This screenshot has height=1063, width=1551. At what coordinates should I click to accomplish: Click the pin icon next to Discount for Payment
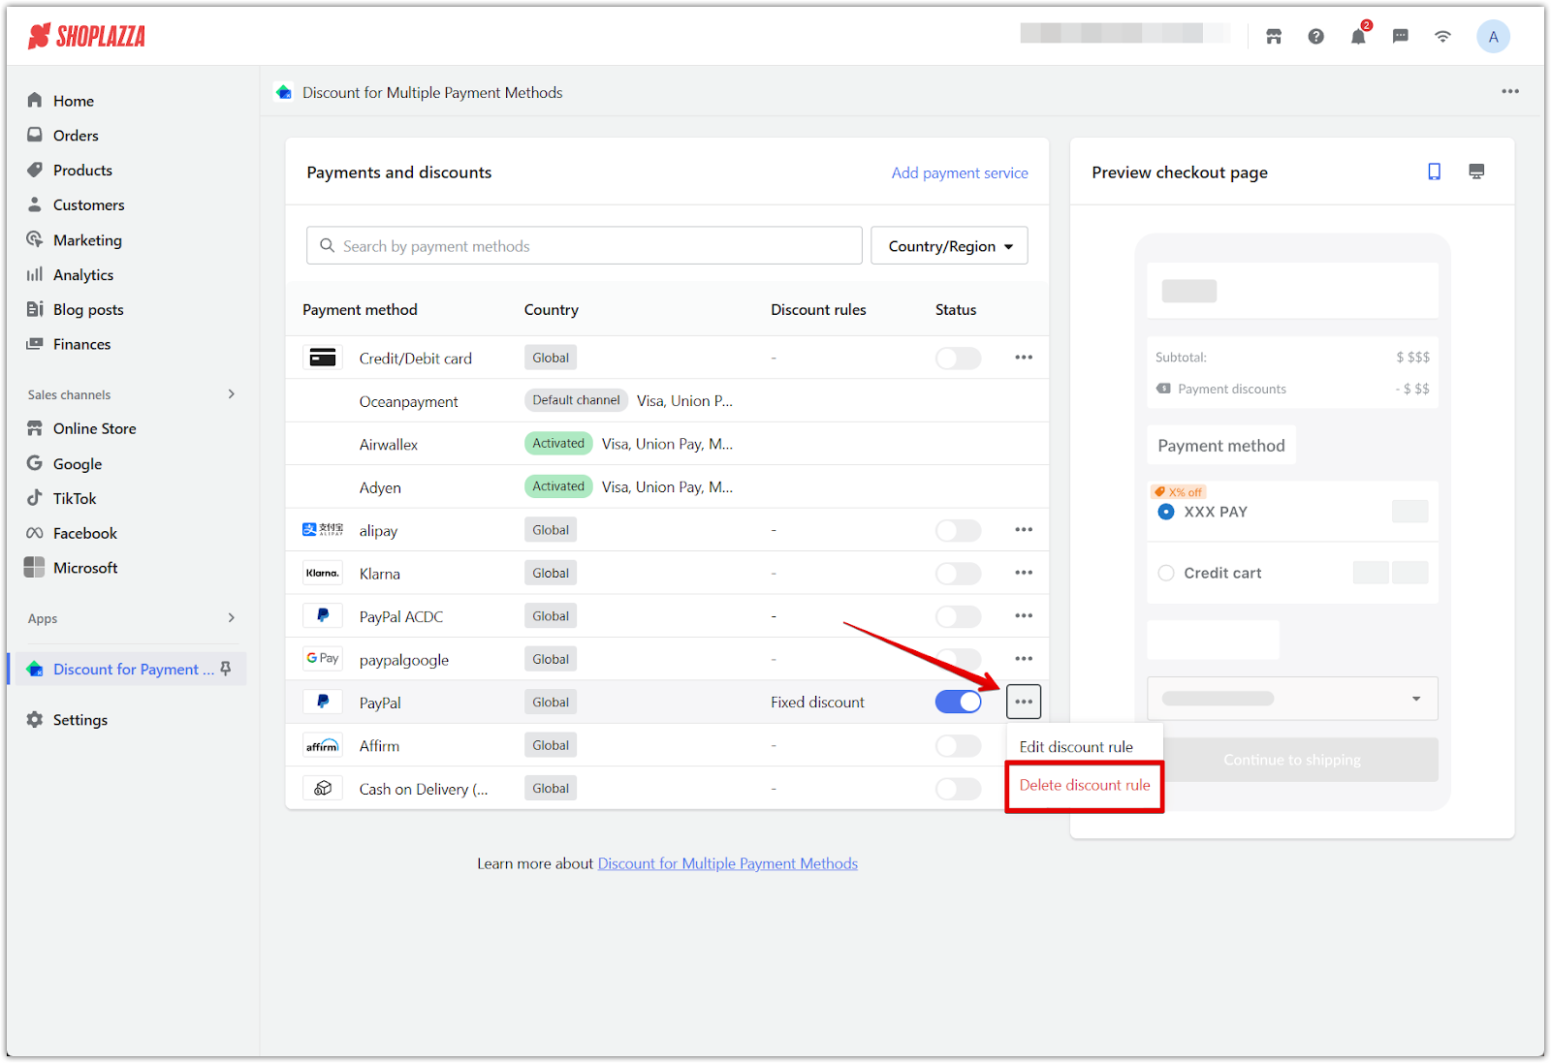(226, 669)
